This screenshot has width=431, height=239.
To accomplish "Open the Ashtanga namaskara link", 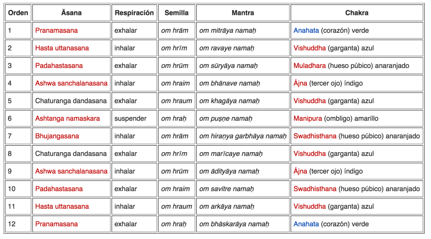I will [x=67, y=118].
